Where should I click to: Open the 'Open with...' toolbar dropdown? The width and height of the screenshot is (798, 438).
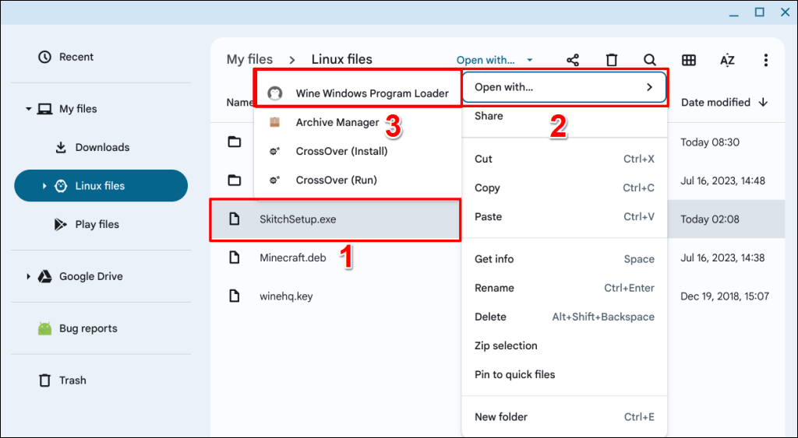(494, 60)
